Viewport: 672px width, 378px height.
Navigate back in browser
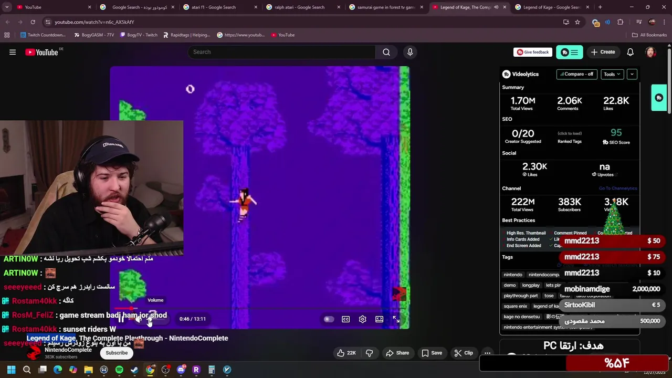click(7, 22)
